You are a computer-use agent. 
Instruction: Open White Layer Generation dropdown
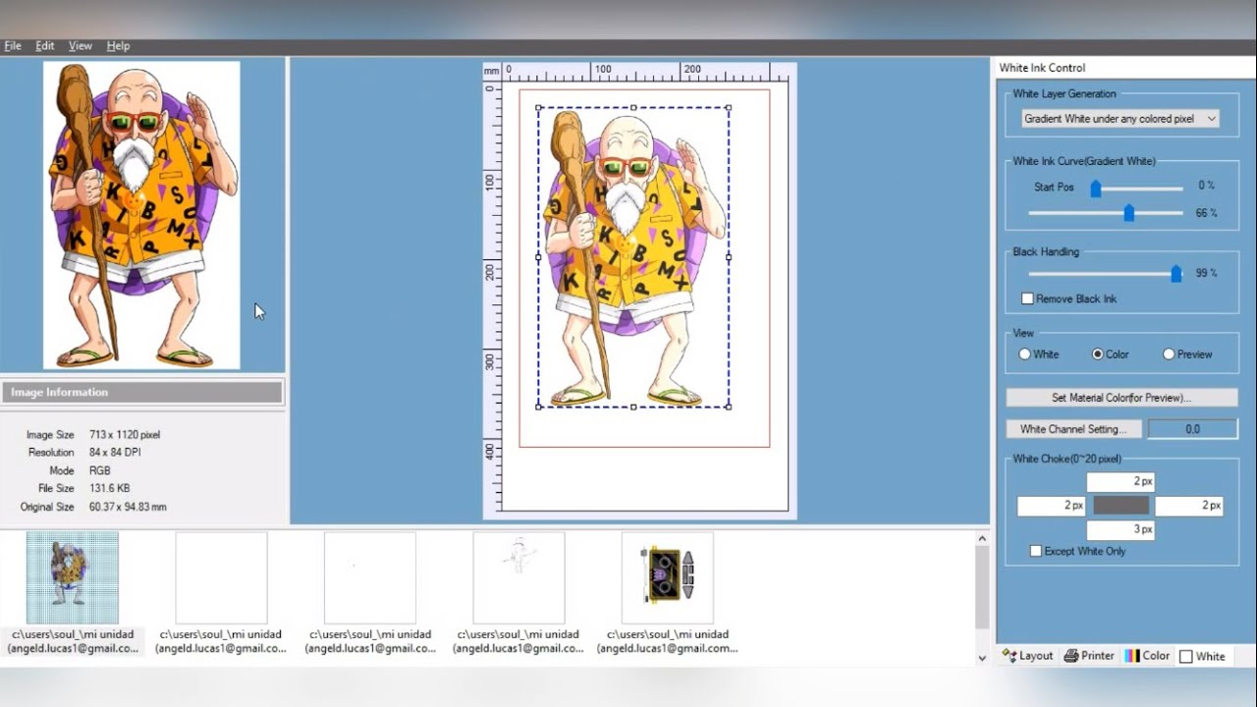coord(1120,119)
